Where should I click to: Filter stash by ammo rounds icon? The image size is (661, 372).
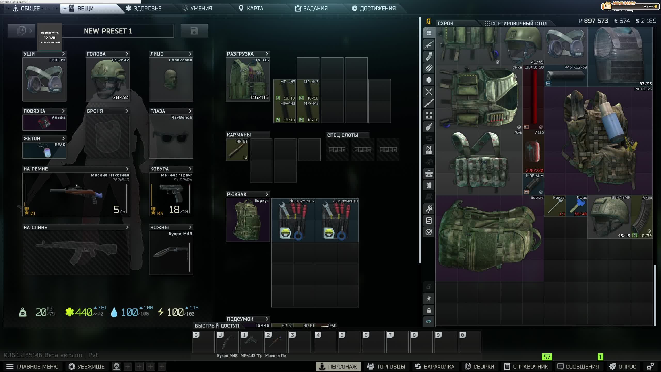click(429, 68)
